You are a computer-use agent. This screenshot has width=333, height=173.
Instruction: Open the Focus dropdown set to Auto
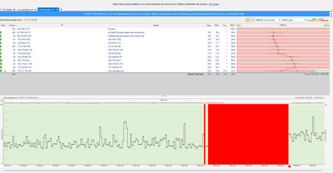click(x=296, y=20)
